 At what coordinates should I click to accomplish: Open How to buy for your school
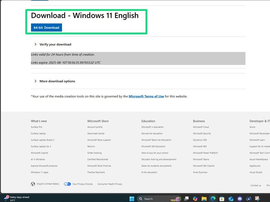click(155, 153)
